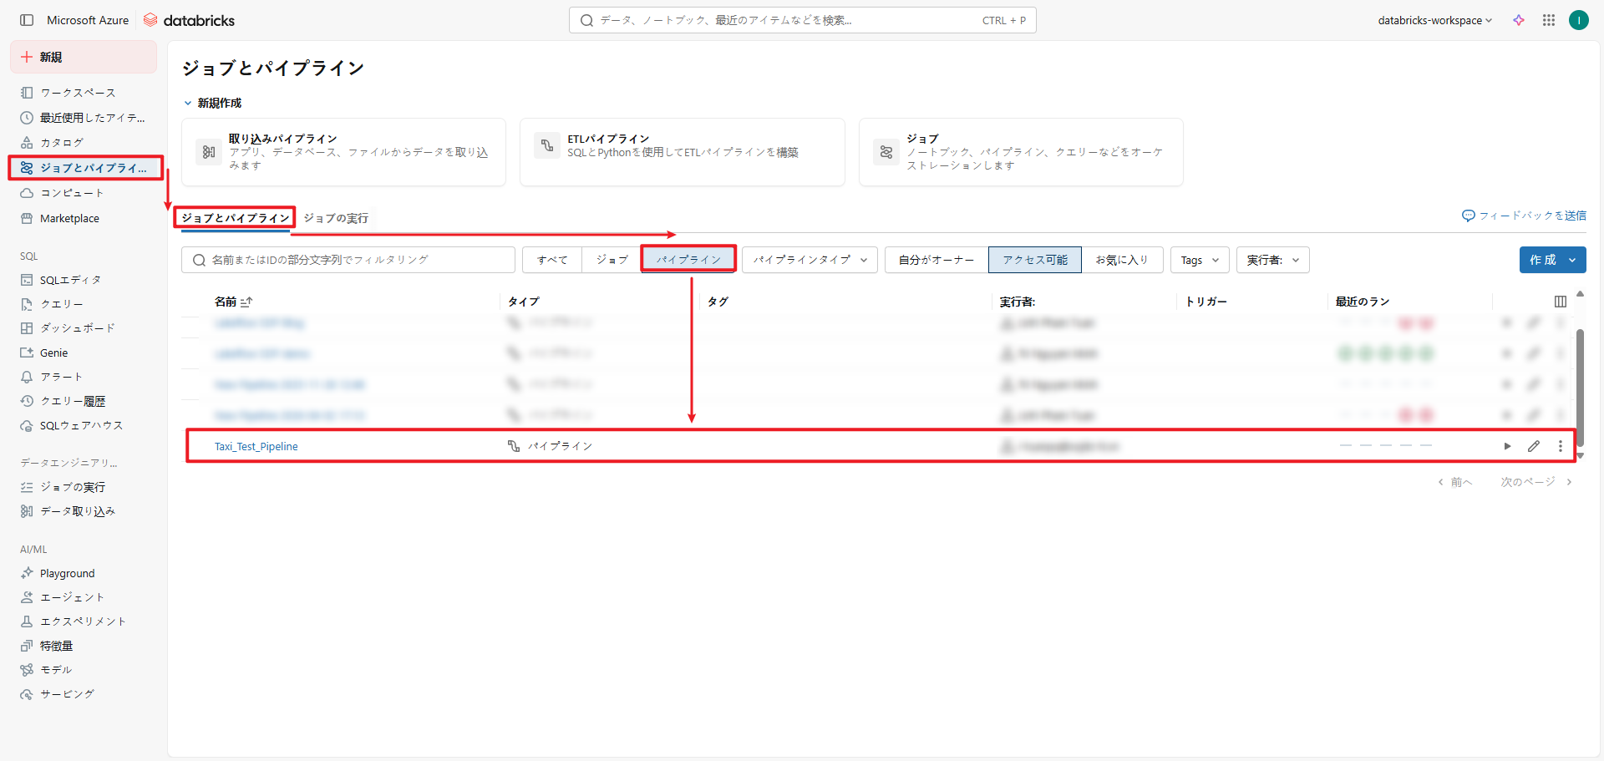Toggle the 自分がオーナー filter
The width and height of the screenshot is (1604, 761).
tap(936, 260)
